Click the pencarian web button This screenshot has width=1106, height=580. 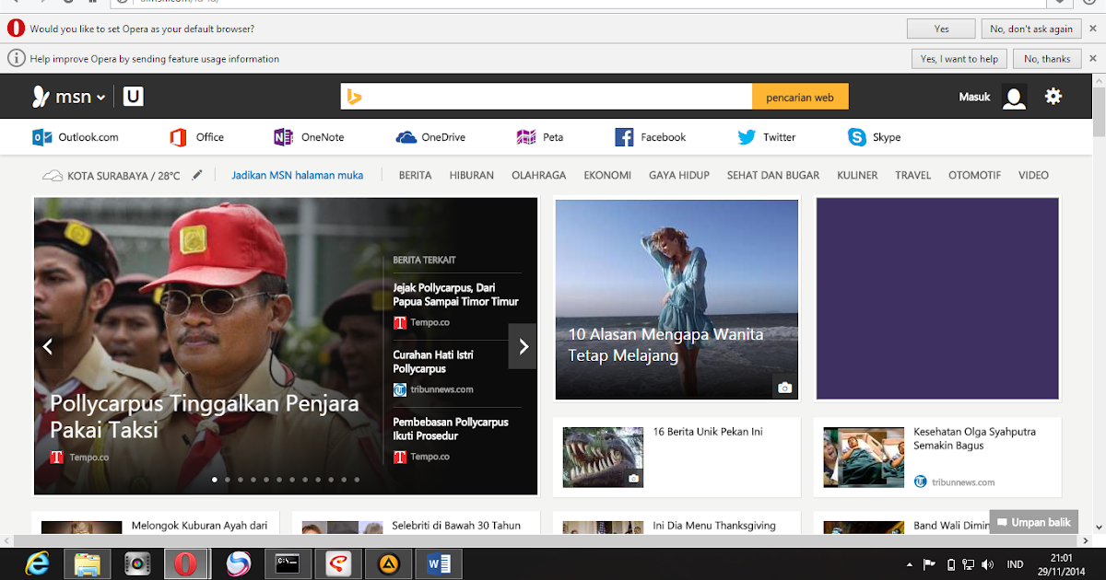point(800,97)
